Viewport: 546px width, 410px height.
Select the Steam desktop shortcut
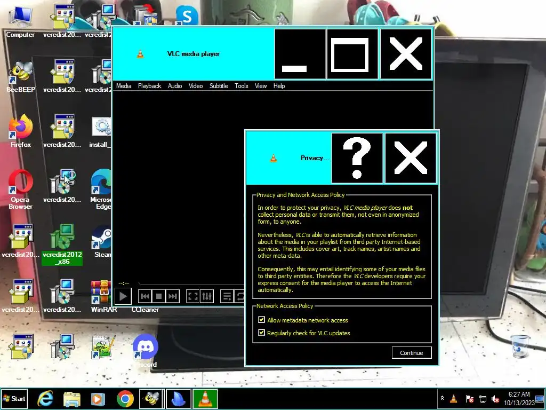[x=102, y=241]
